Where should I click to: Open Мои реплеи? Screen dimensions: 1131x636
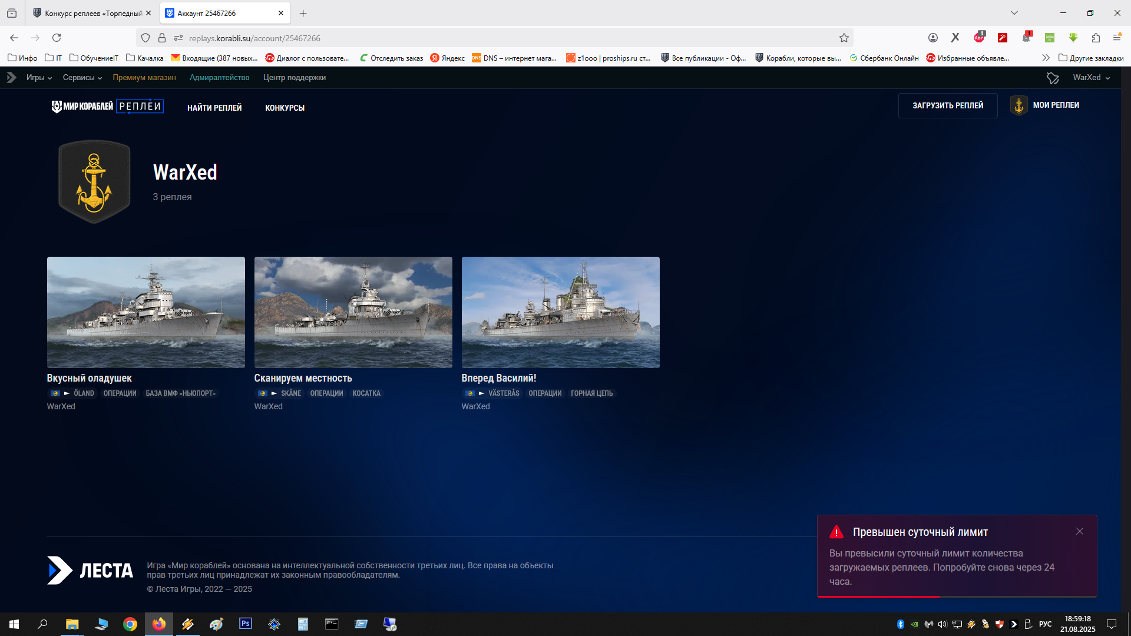(x=1056, y=105)
